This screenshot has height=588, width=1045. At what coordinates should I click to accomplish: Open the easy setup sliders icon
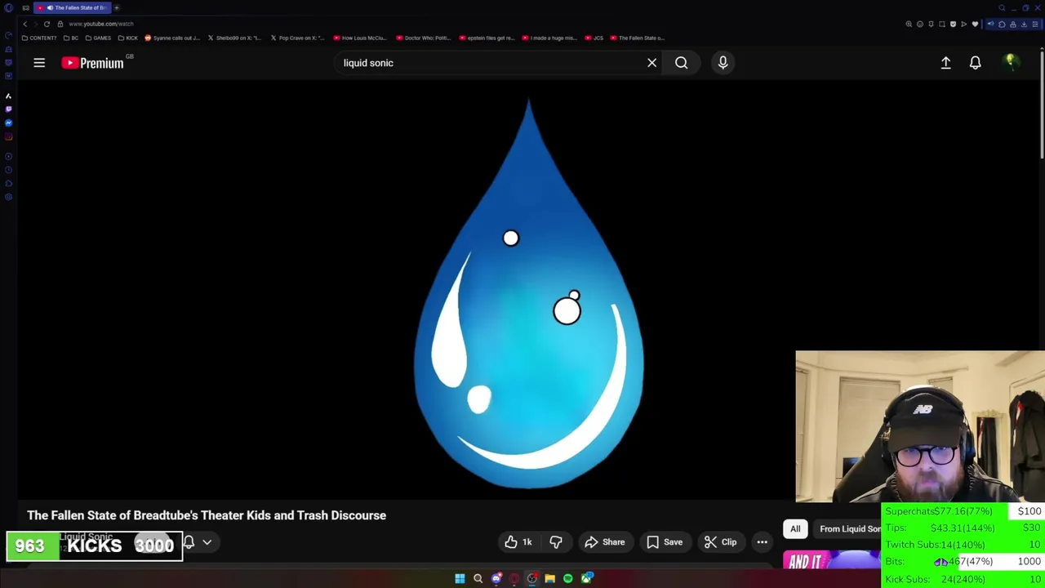click(x=1035, y=24)
